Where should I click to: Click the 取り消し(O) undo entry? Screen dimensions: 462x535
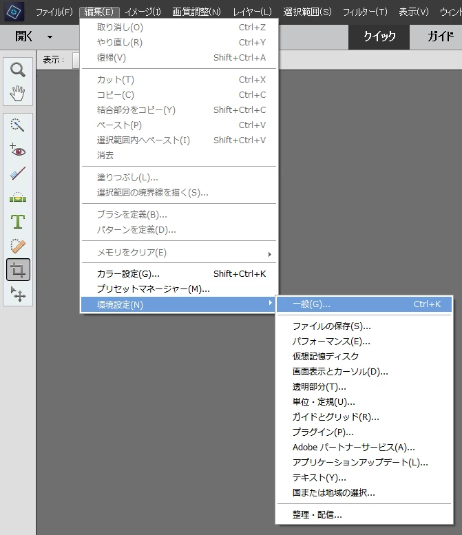click(179, 28)
